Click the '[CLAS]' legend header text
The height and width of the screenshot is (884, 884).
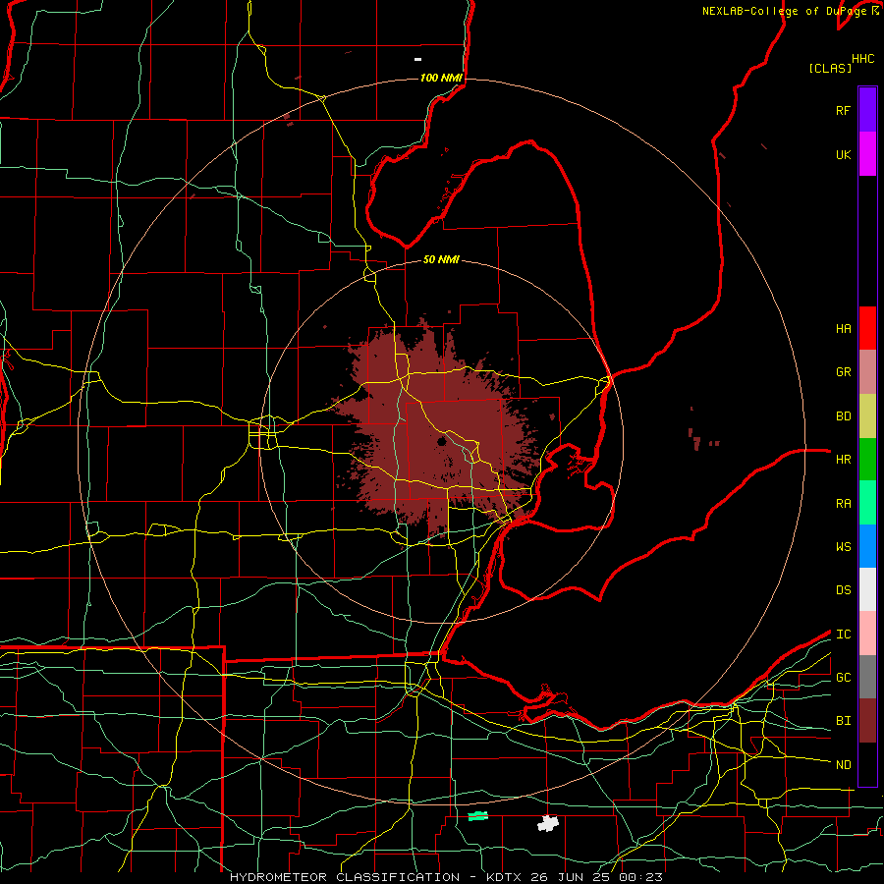point(830,68)
